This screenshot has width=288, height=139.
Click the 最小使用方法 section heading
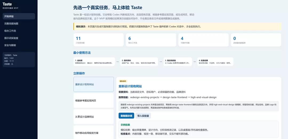click(x=82, y=53)
